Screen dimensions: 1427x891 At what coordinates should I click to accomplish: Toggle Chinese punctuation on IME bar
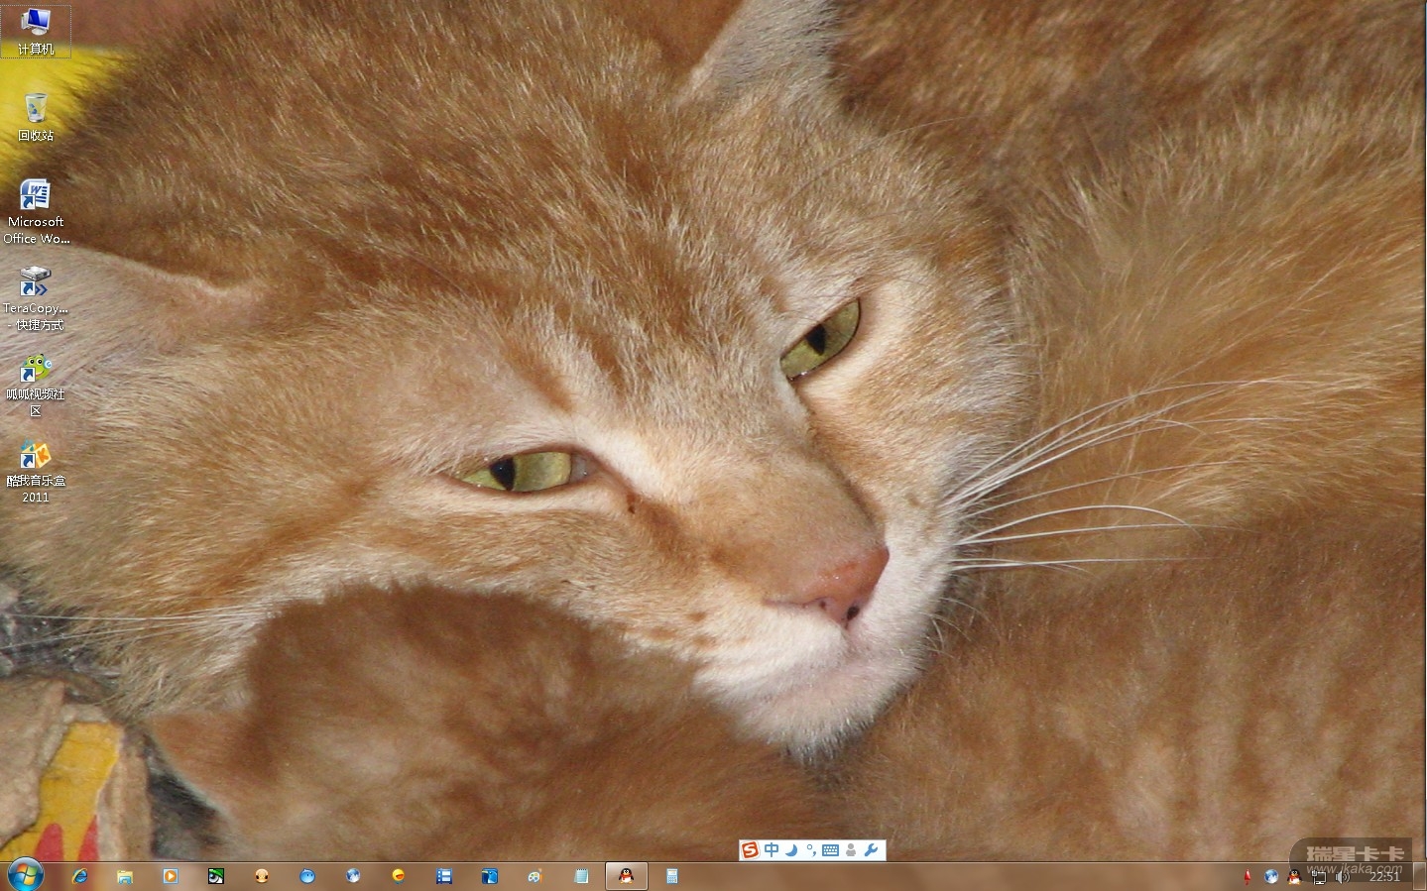pyautogui.click(x=810, y=850)
